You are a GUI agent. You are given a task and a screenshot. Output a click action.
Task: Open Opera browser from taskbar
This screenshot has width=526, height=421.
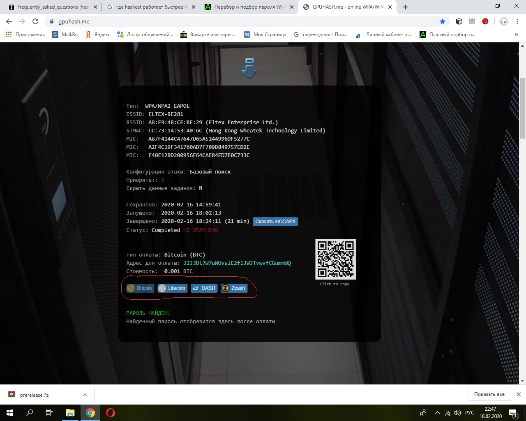pos(110,413)
